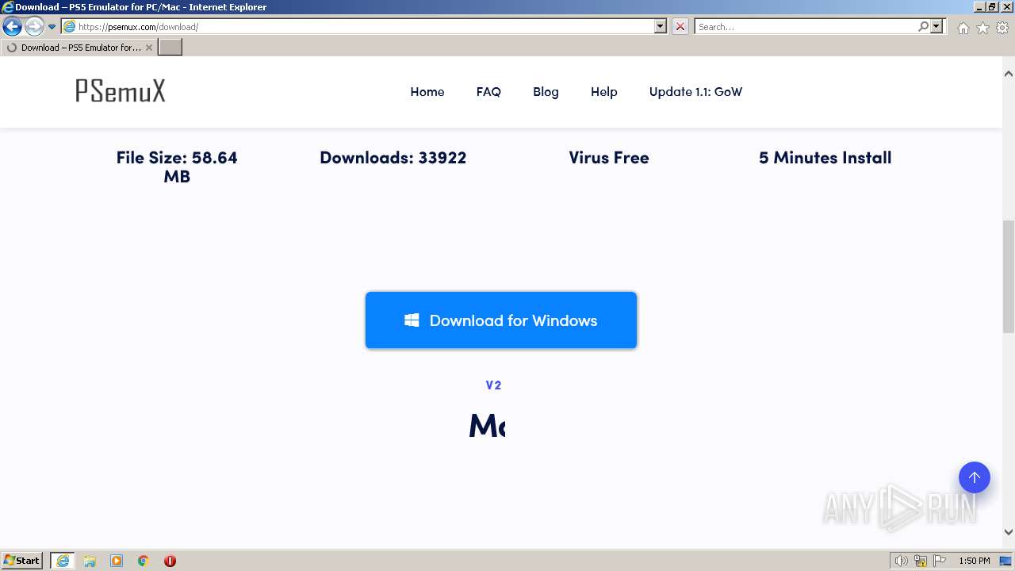The height and width of the screenshot is (571, 1015).
Task: Click the Downloads: 33922 text
Action: (x=393, y=158)
